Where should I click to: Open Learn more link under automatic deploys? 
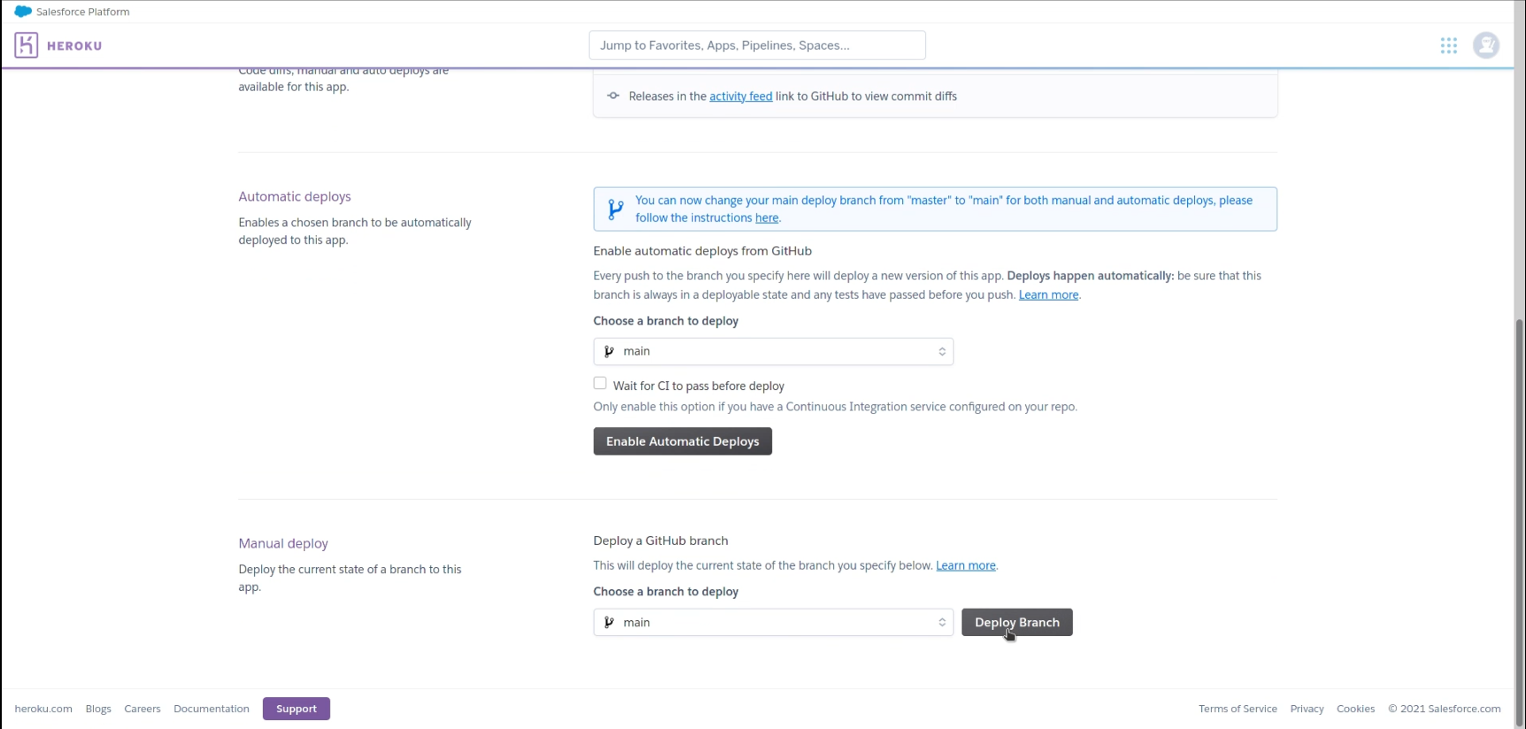point(1048,295)
